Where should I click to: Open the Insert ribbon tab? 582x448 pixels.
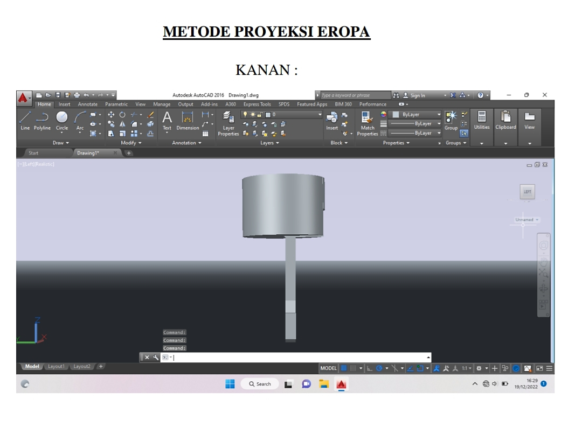click(64, 104)
